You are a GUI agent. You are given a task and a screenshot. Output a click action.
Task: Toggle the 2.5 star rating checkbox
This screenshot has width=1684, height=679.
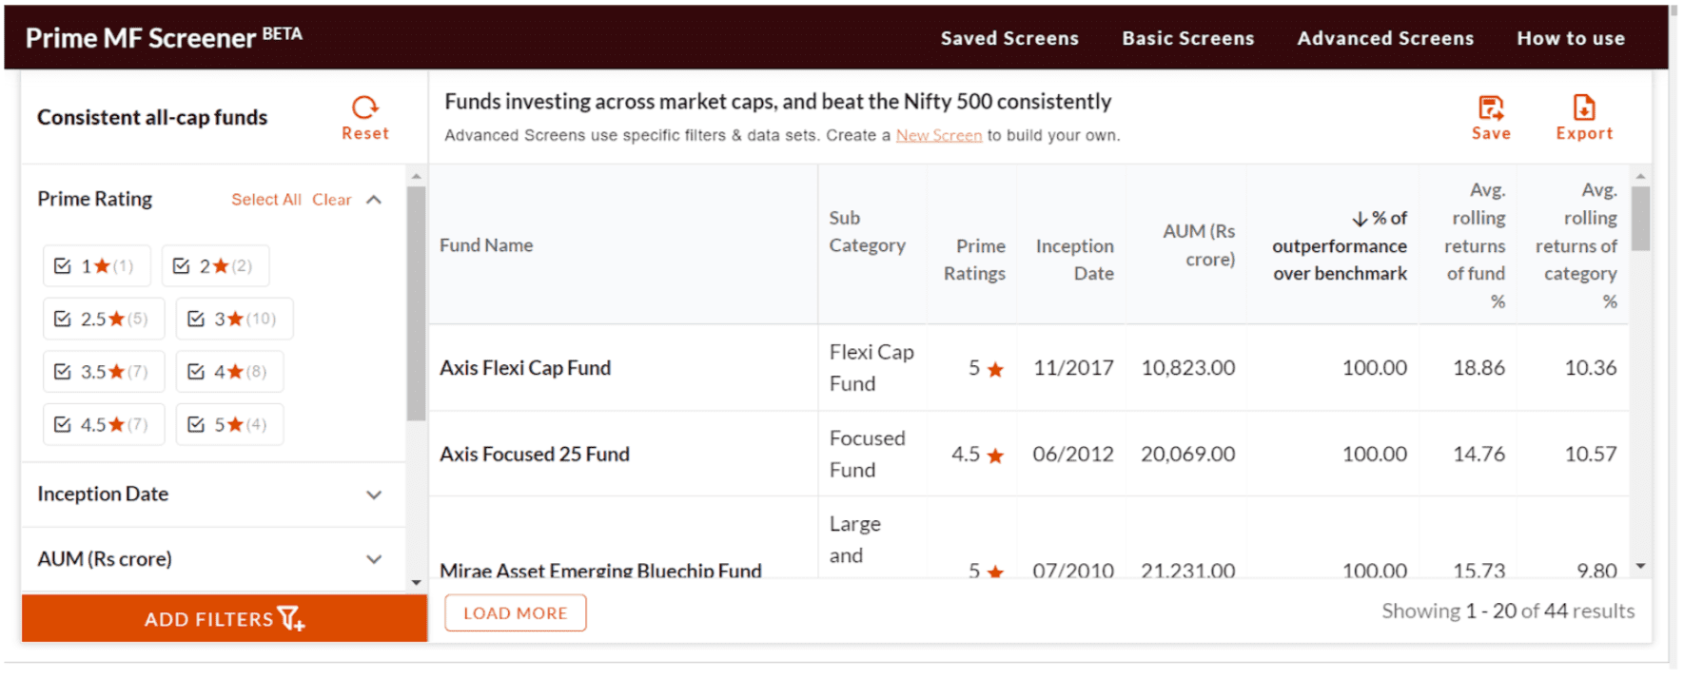(x=63, y=319)
